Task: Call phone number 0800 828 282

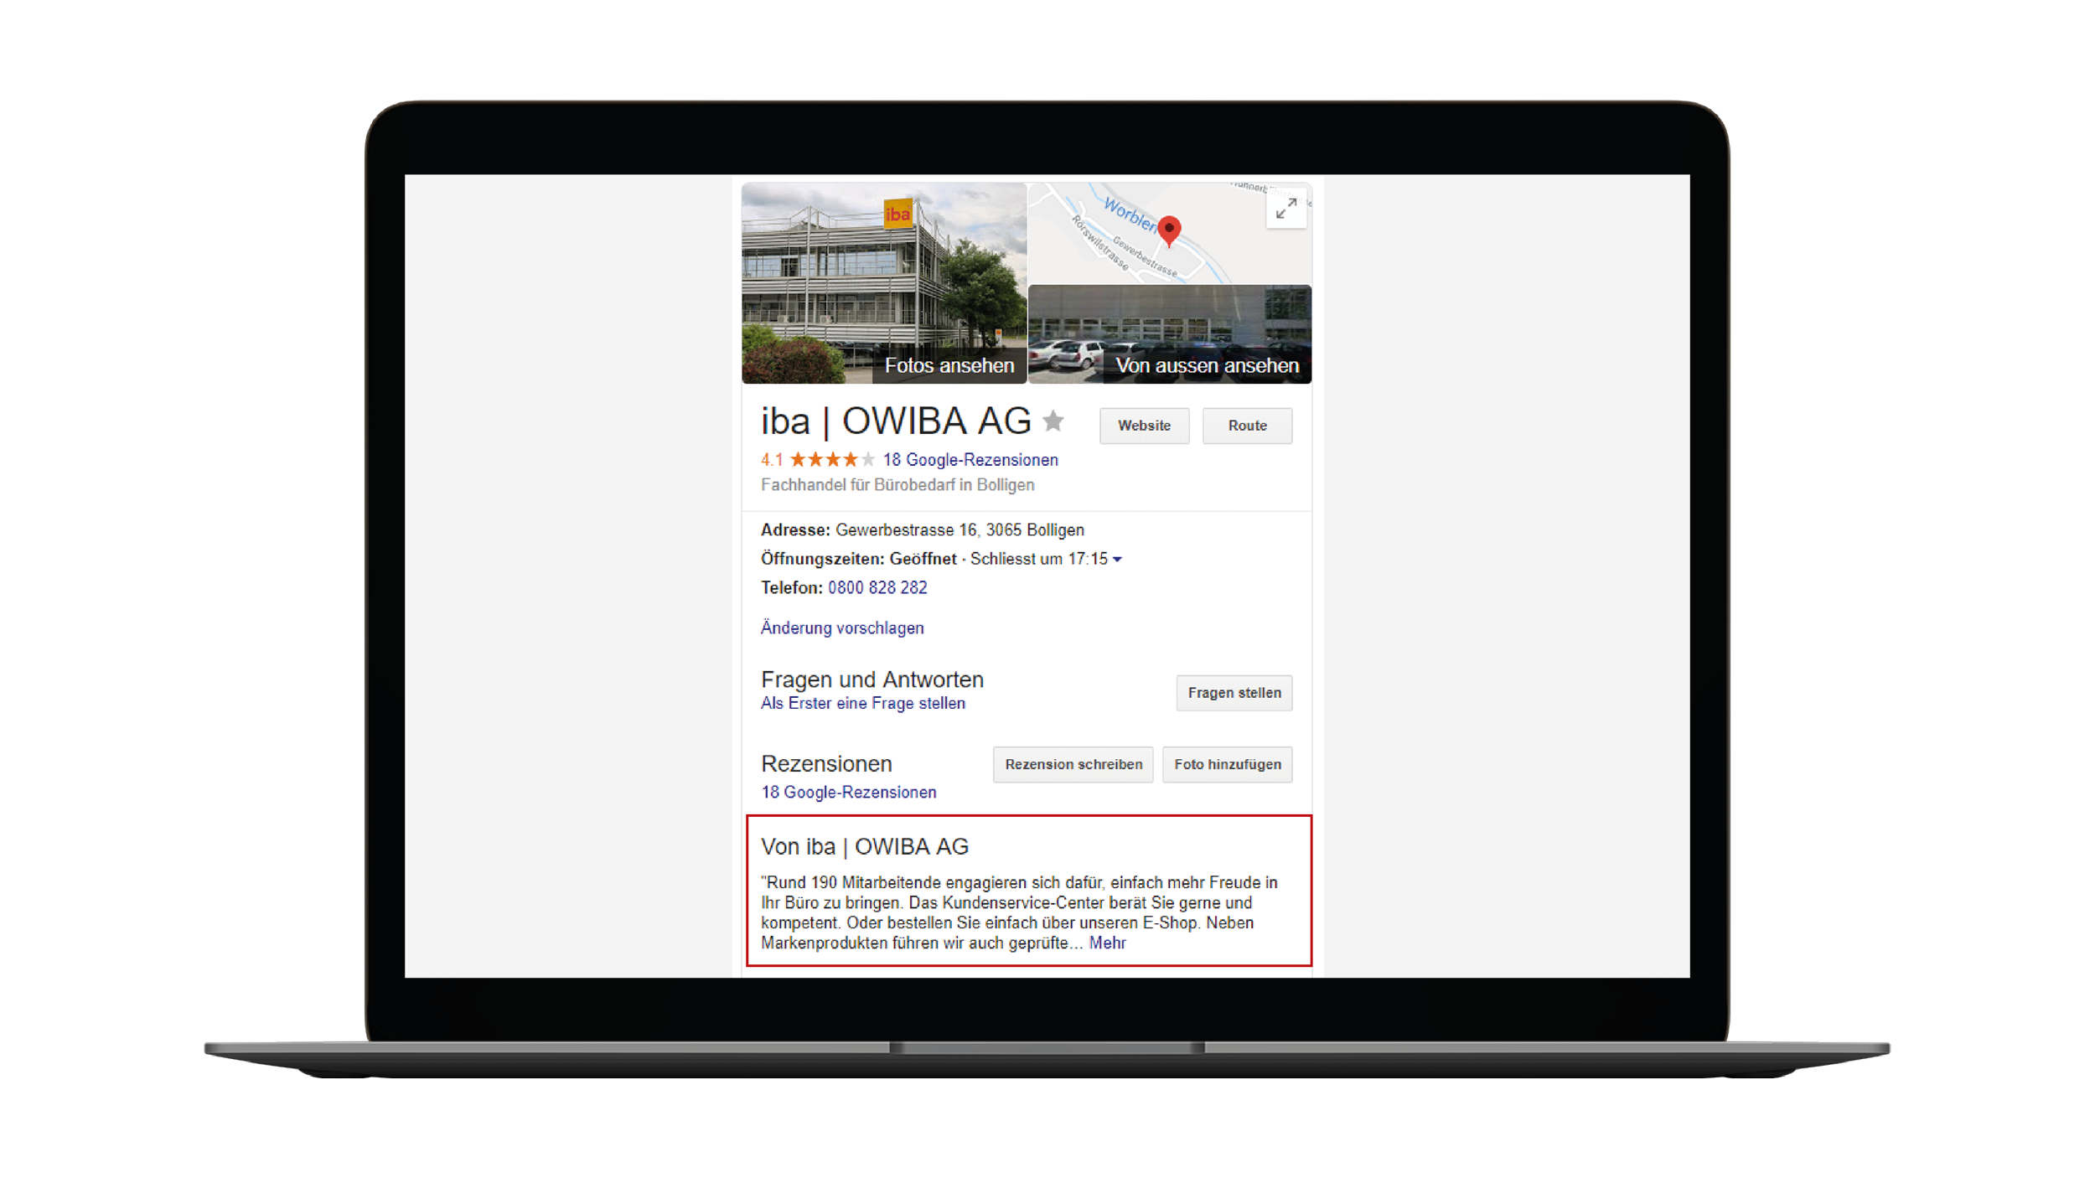Action: [x=877, y=588]
